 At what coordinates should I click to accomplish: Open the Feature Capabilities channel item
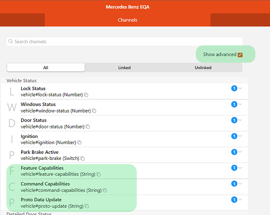42,168
